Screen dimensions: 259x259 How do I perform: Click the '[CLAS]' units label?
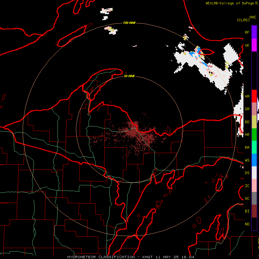(x=243, y=20)
